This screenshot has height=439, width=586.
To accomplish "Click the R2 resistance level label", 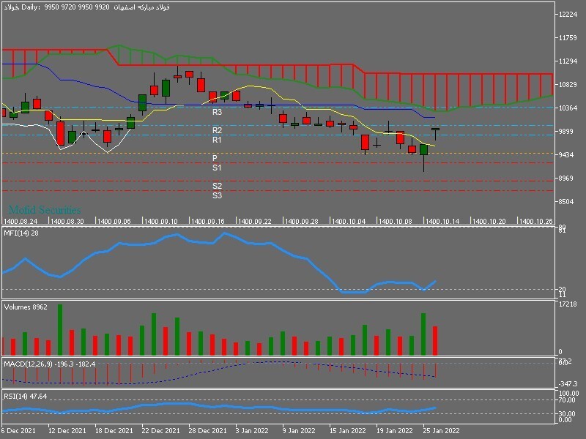I will point(217,130).
